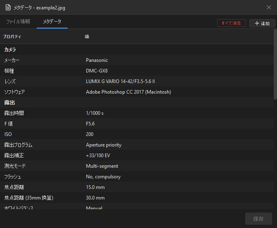Select the メタデータ tab

click(x=52, y=22)
